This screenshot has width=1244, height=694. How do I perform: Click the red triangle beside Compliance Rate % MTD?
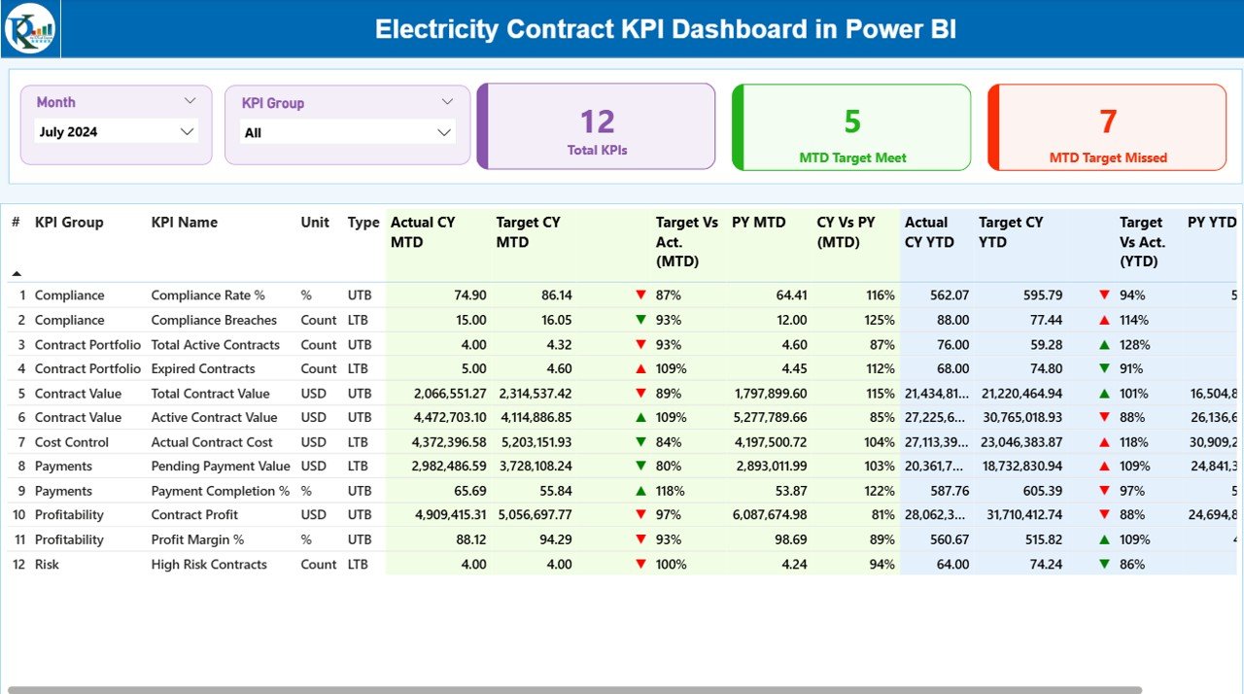[x=639, y=295]
